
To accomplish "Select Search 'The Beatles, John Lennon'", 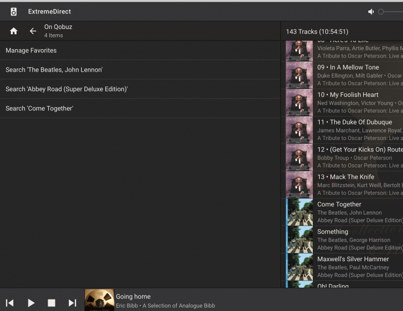I will click(x=140, y=69).
